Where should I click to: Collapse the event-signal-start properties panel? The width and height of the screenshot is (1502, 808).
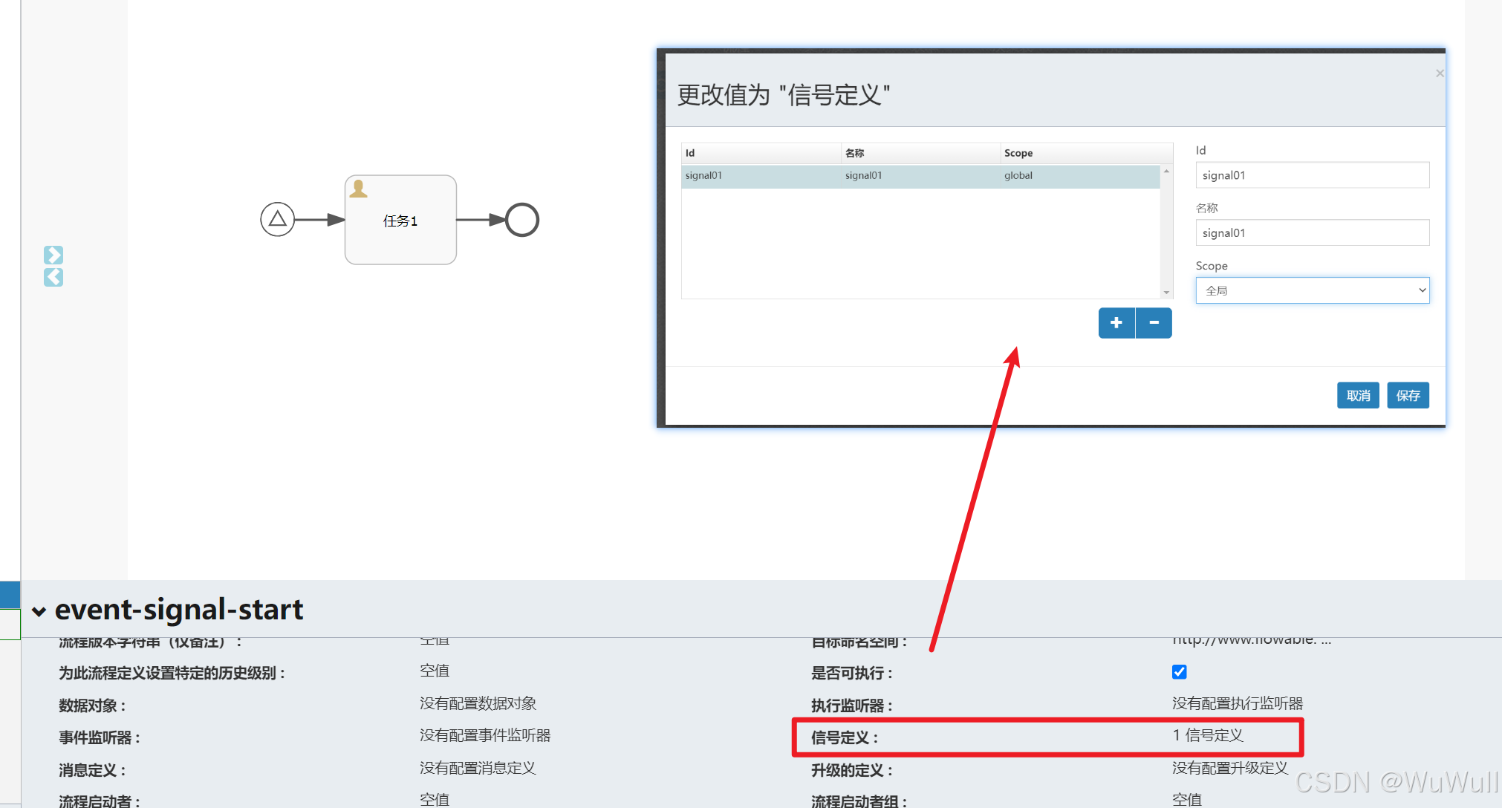[x=39, y=612]
